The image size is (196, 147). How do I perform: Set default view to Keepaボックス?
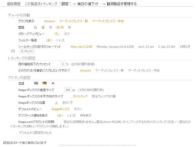click(x=61, y=109)
